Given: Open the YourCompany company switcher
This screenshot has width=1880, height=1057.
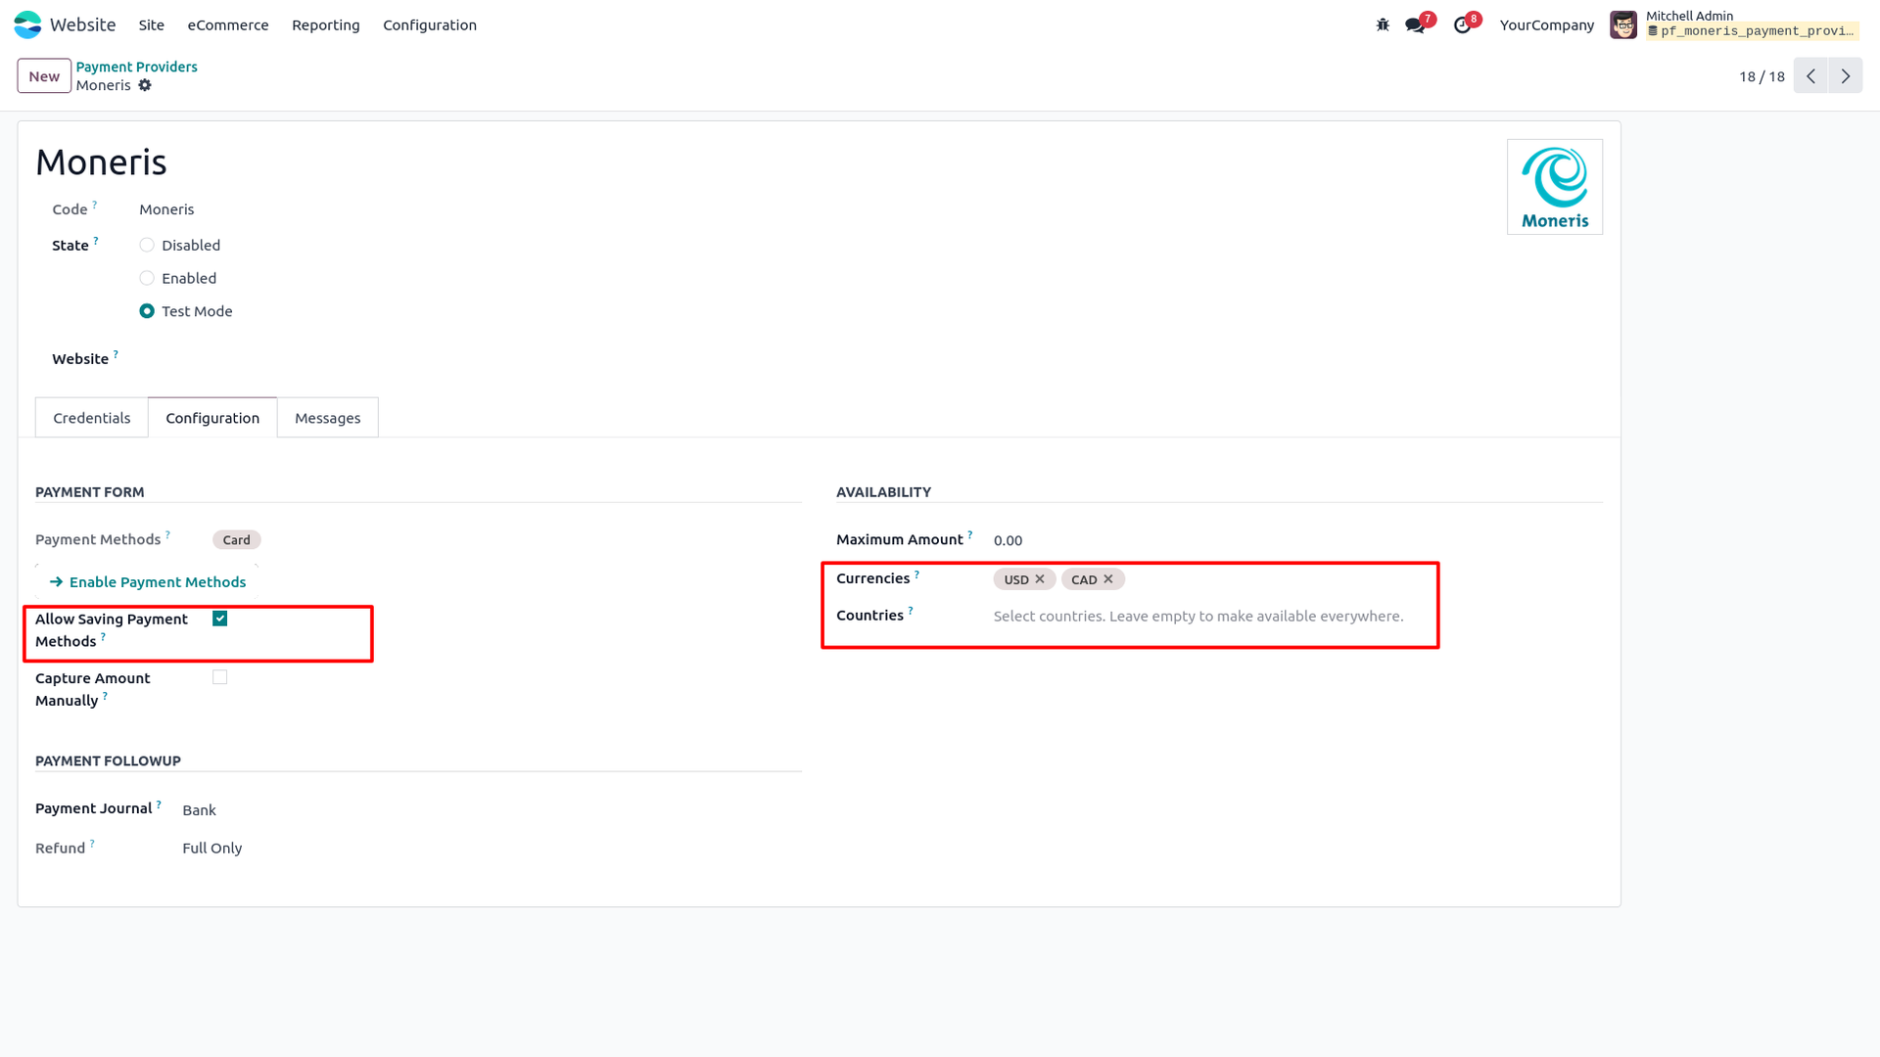Looking at the screenshot, I should pos(1547,25).
